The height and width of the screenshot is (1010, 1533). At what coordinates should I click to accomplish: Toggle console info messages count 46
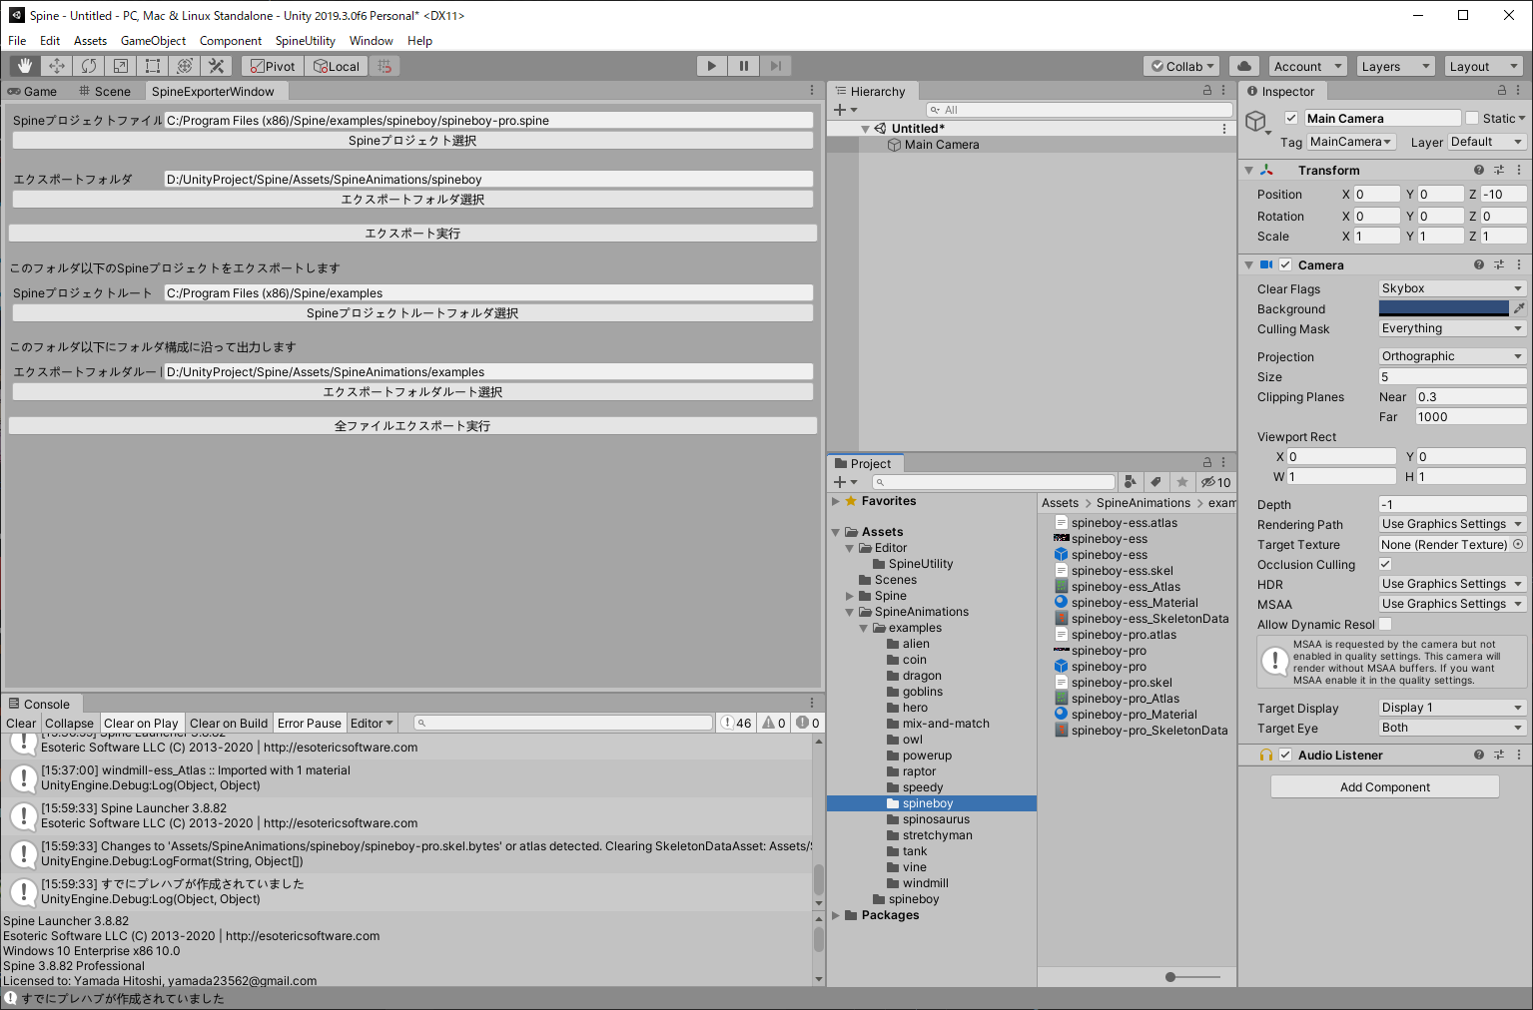[x=737, y=723]
